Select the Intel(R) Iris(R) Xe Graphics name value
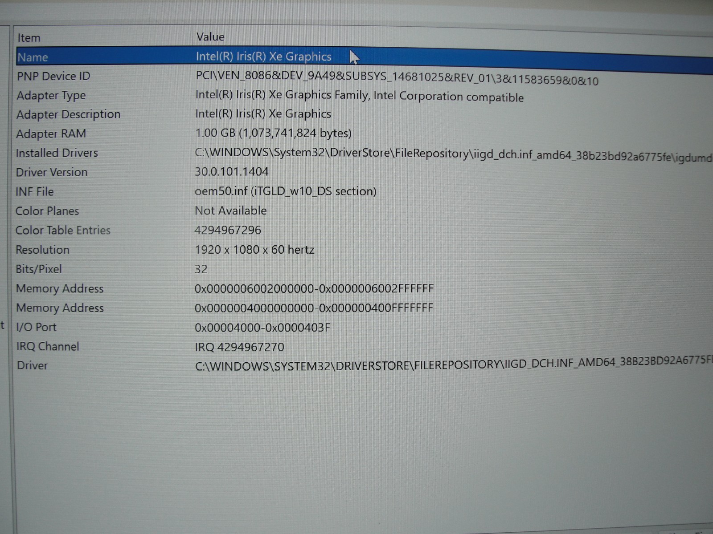713x534 pixels. point(263,57)
